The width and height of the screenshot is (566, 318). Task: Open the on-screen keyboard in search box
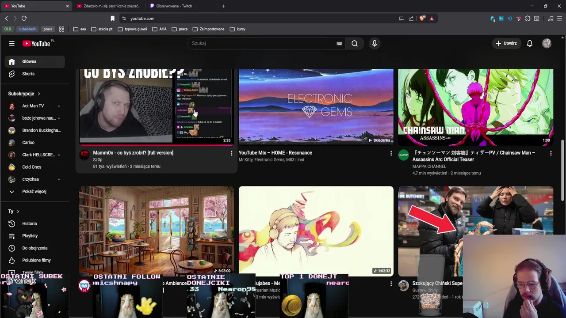pyautogui.click(x=339, y=43)
